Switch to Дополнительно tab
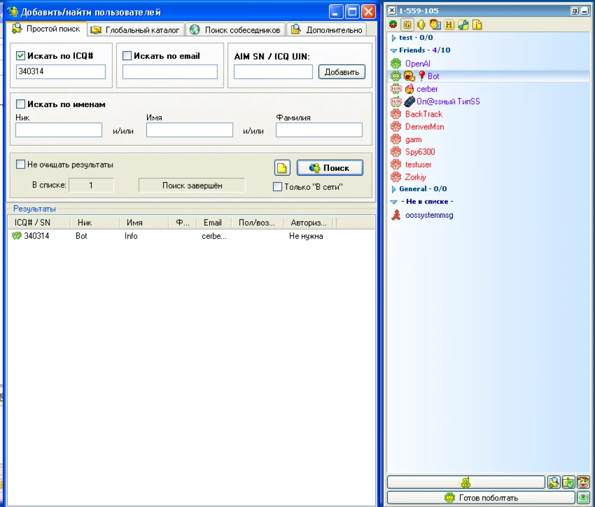This screenshot has width=595, height=507. click(327, 30)
